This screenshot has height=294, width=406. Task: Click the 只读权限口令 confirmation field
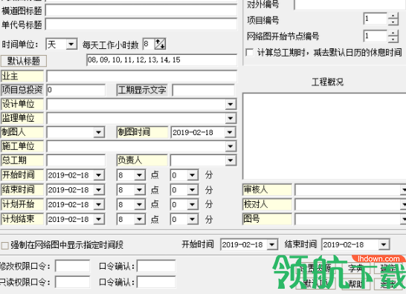pyautogui.click(x=156, y=282)
